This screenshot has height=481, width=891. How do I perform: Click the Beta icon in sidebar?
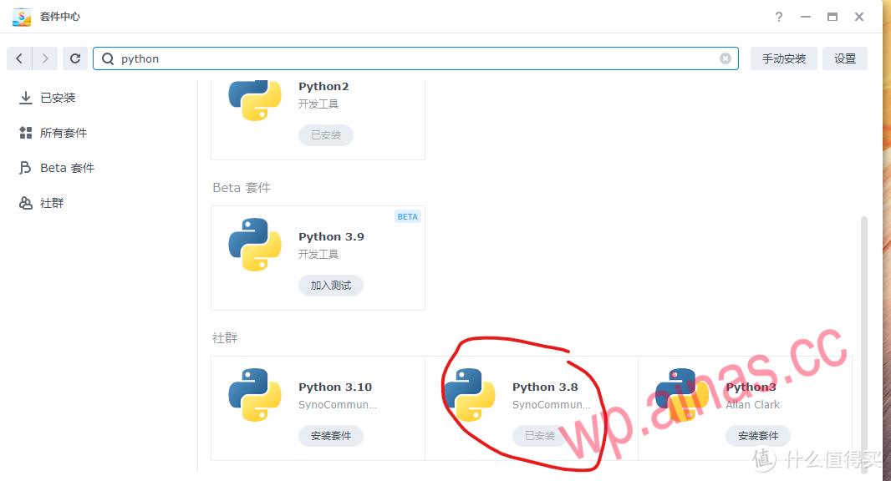25,168
